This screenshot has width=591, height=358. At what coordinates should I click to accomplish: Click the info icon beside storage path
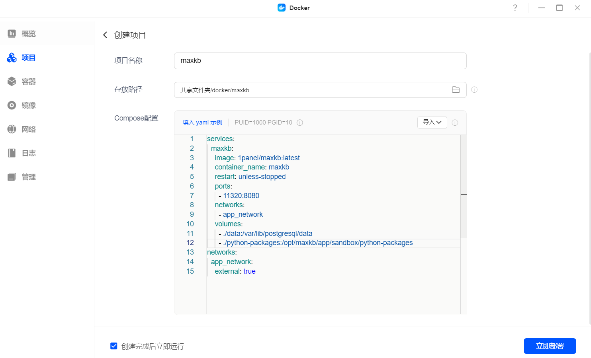point(474,90)
